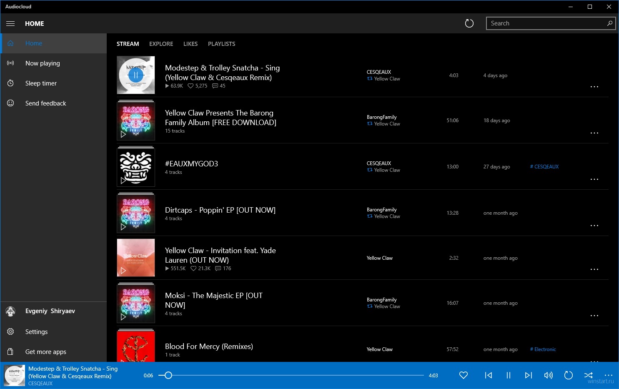
Task: Open the hamburger navigation menu
Action: coord(10,23)
